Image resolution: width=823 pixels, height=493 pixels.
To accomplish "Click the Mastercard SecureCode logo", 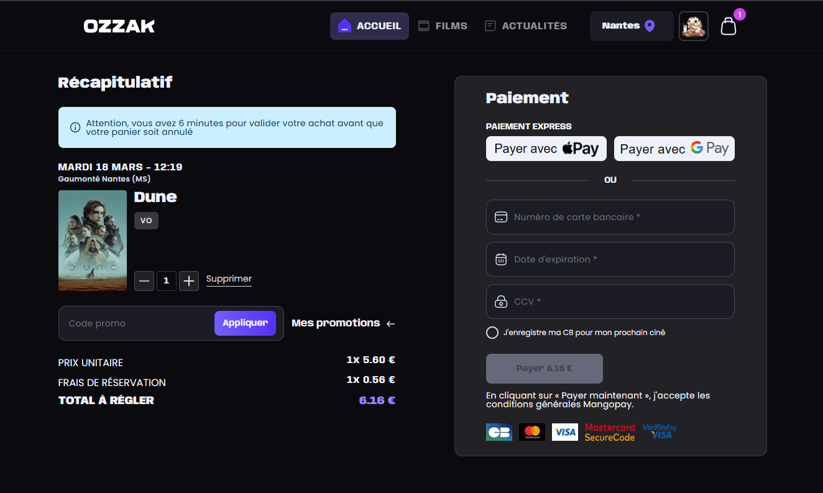I will [610, 432].
